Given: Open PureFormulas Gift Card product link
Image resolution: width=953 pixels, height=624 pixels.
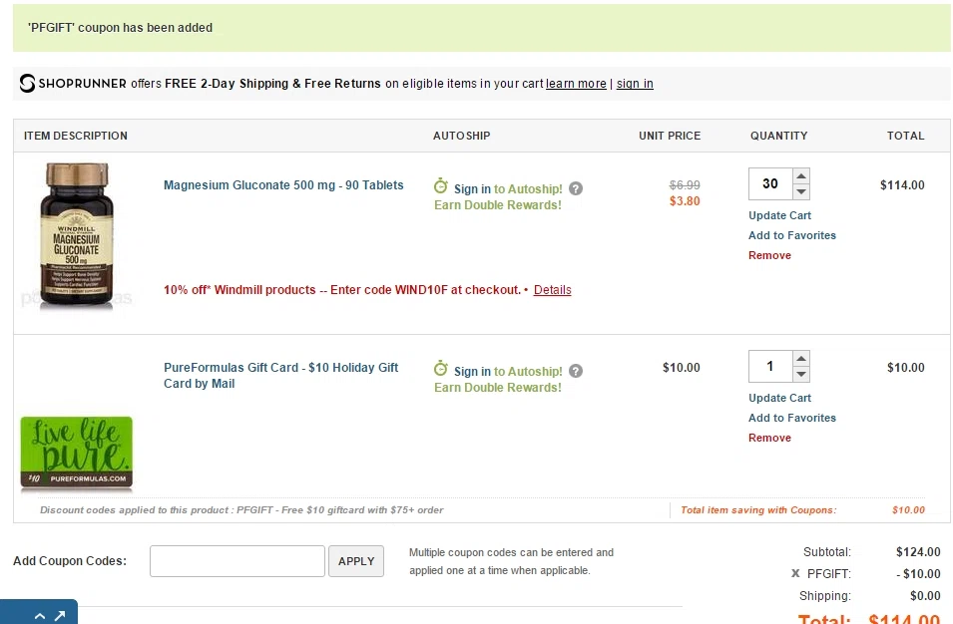Looking at the screenshot, I should pos(280,375).
